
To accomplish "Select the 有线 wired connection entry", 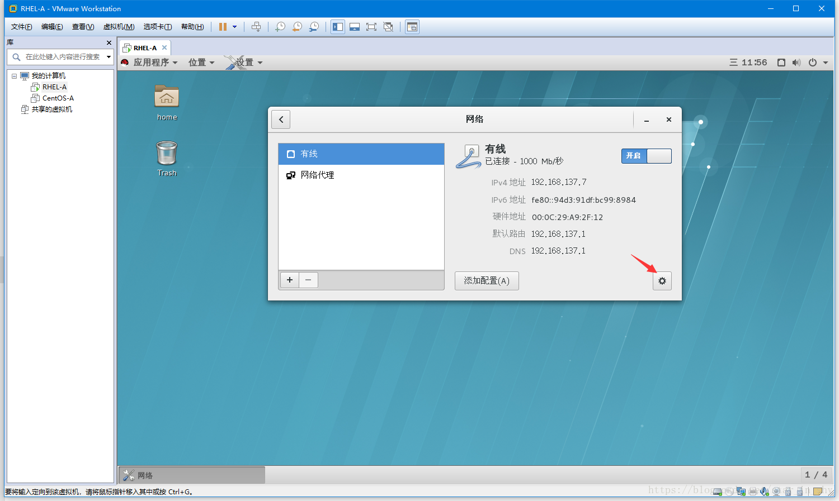I will [361, 154].
